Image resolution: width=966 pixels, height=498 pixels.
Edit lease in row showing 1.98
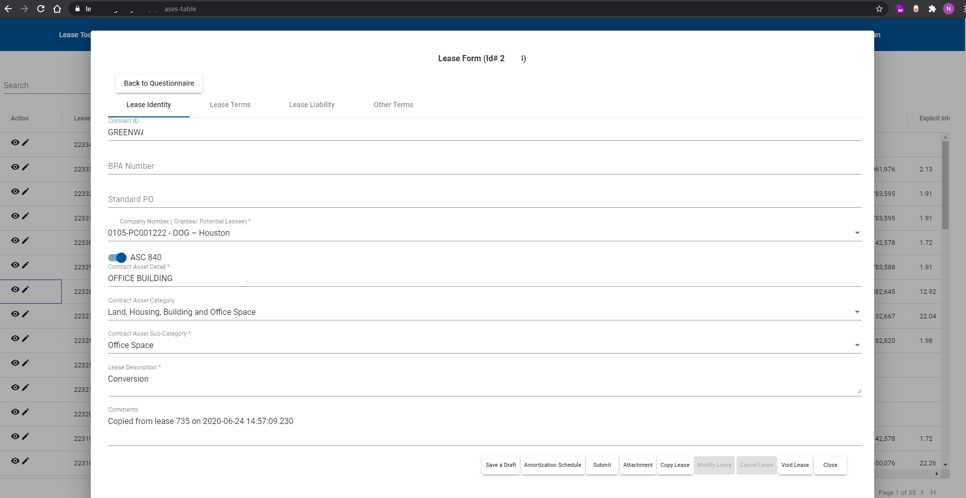pyautogui.click(x=26, y=338)
